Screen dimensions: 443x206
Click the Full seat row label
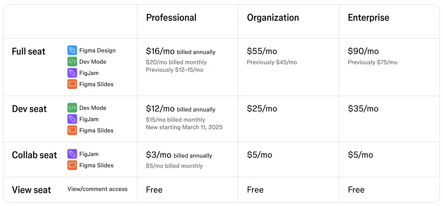pyautogui.click(x=29, y=51)
